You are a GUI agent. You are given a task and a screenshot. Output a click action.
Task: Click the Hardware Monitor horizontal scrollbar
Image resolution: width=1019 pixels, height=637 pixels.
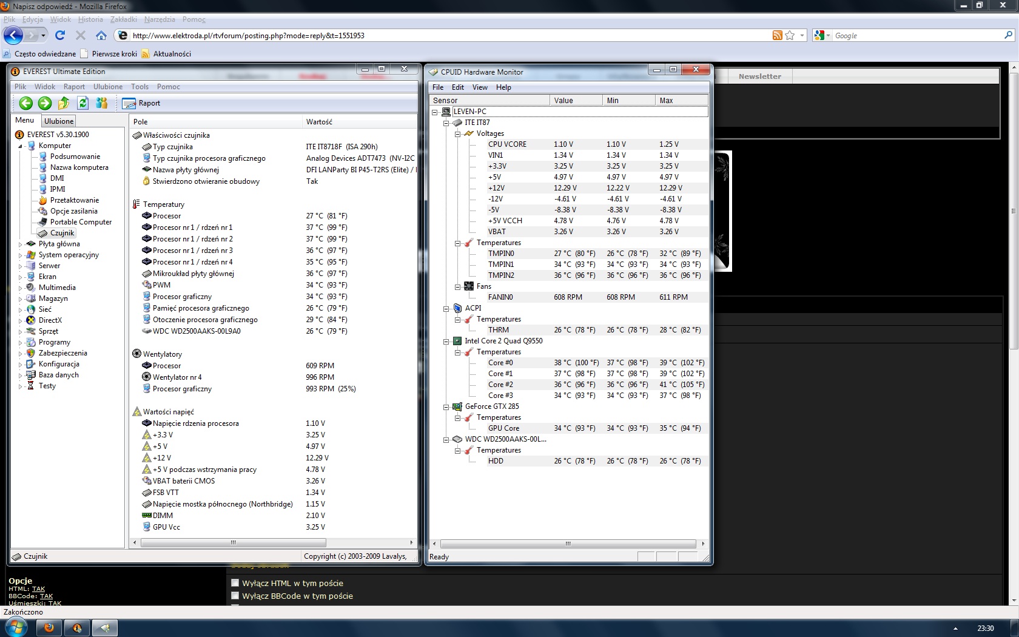tap(568, 544)
